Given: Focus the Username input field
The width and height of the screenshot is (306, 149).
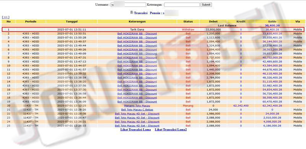Looking at the screenshot, I should (128, 5).
